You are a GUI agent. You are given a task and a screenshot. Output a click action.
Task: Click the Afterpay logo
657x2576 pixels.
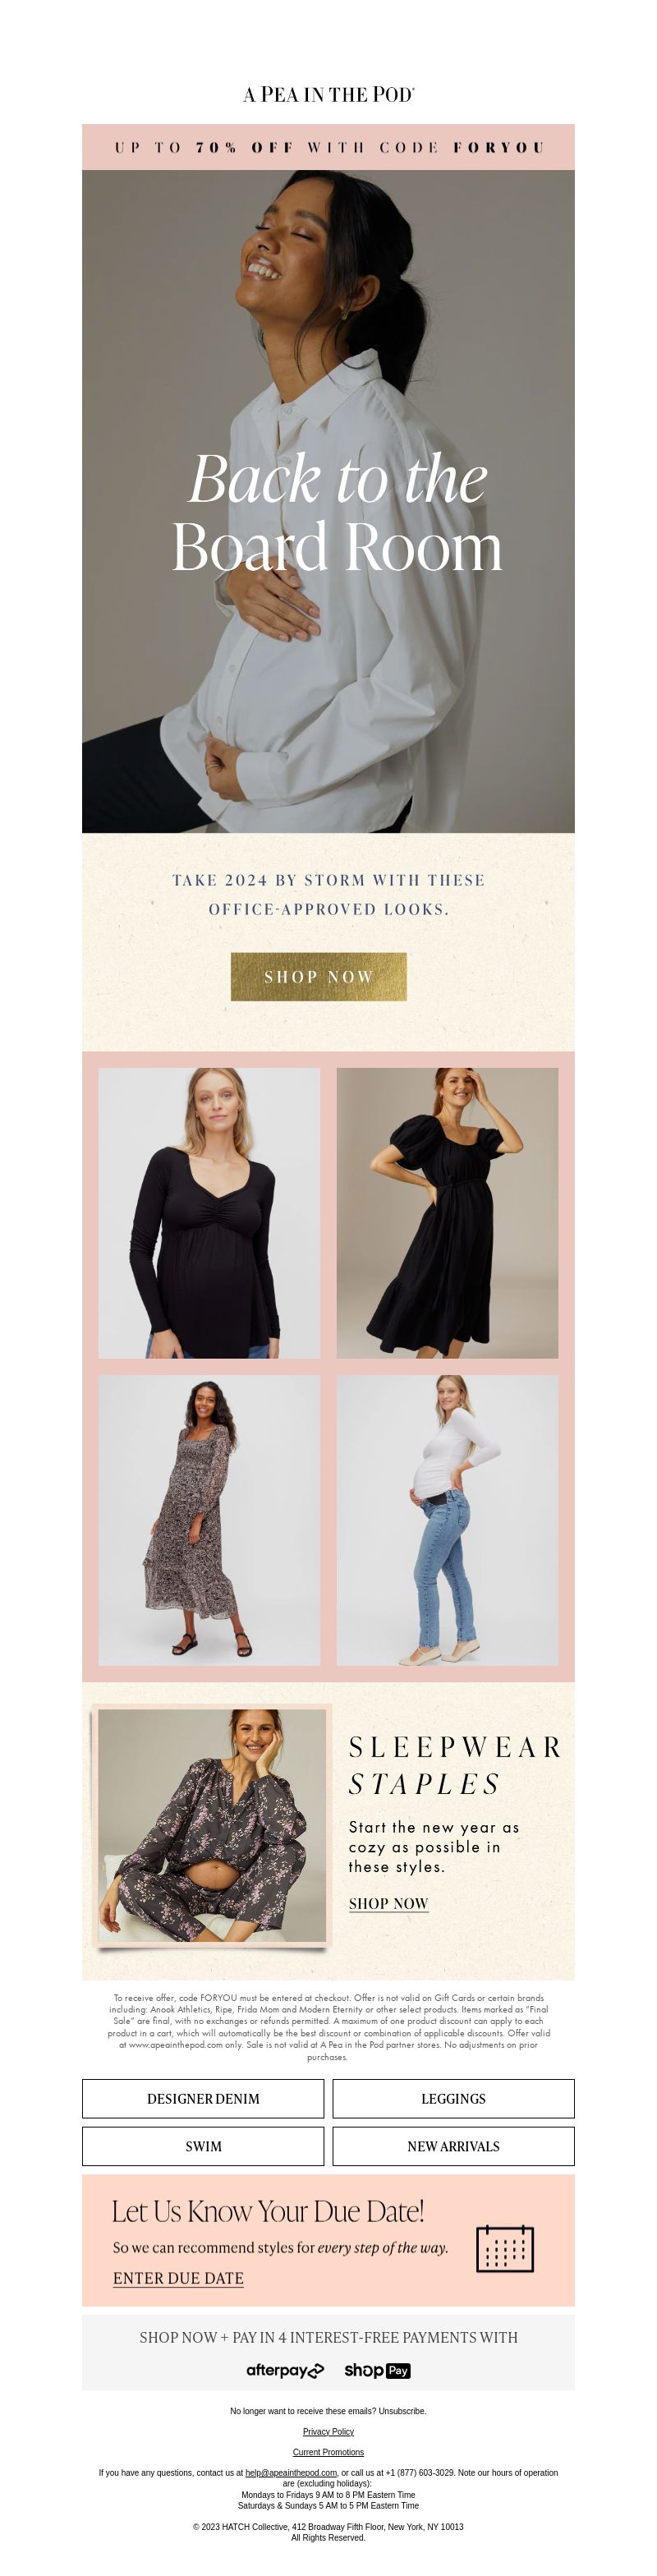coord(285,2370)
